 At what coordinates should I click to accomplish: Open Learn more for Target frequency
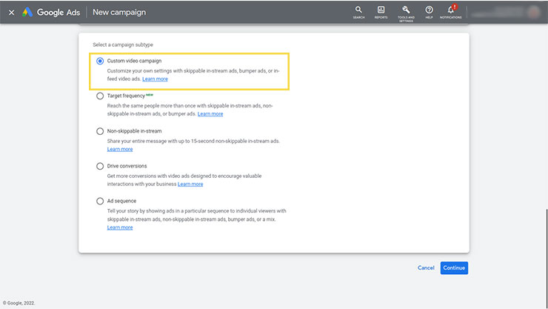click(x=210, y=114)
